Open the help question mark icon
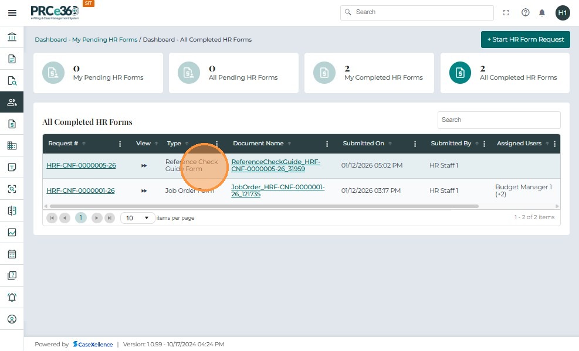579x351 pixels. [x=526, y=12]
